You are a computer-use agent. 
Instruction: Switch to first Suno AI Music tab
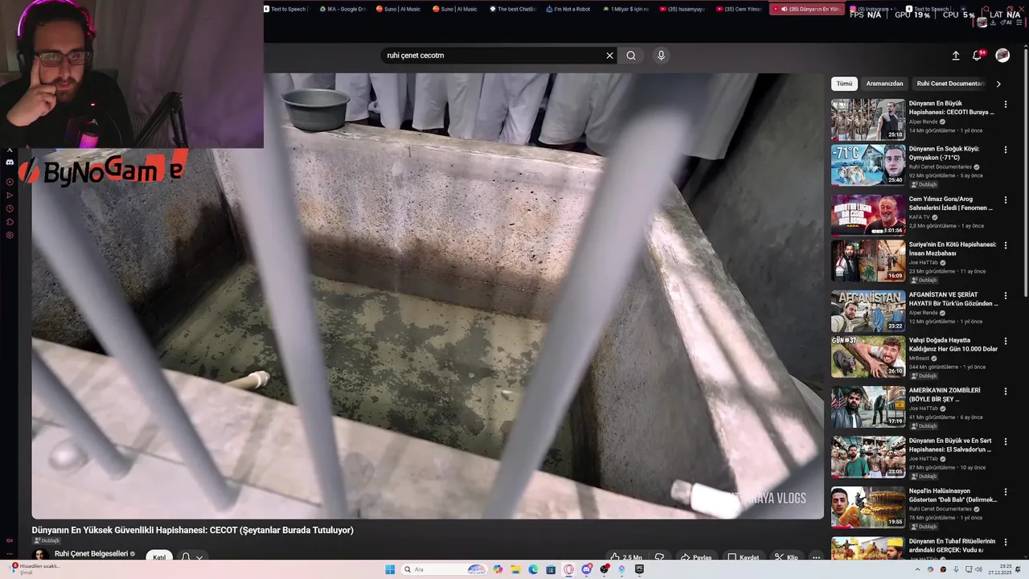pyautogui.click(x=399, y=9)
